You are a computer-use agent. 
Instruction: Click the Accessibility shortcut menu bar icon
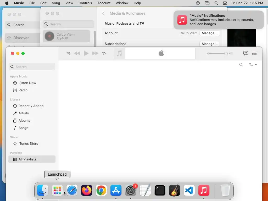198,3
